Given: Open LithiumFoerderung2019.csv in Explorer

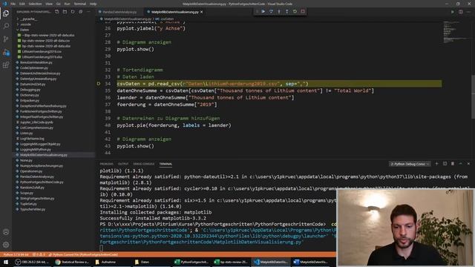Looking at the screenshot, I should (42, 51).
